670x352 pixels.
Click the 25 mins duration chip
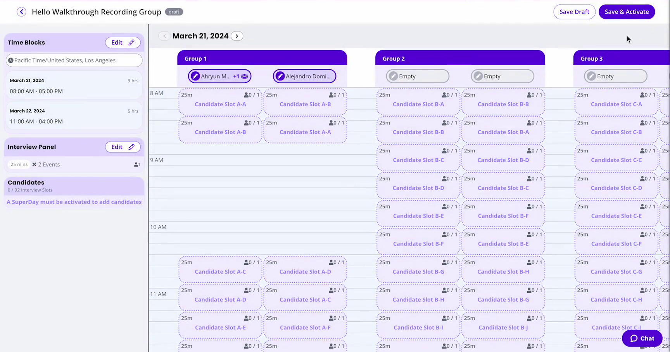pyautogui.click(x=19, y=164)
